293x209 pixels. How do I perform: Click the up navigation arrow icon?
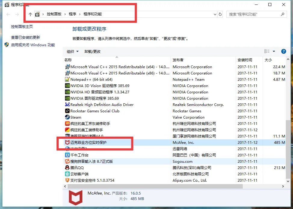[30, 14]
